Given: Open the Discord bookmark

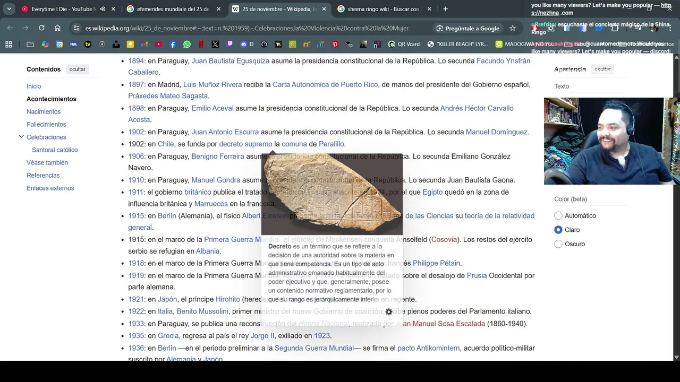Looking at the screenshot, I should [x=247, y=45].
